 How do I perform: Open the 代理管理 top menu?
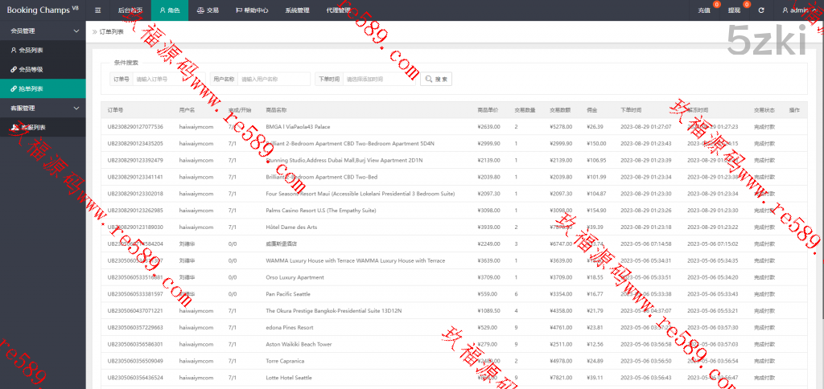tap(338, 10)
